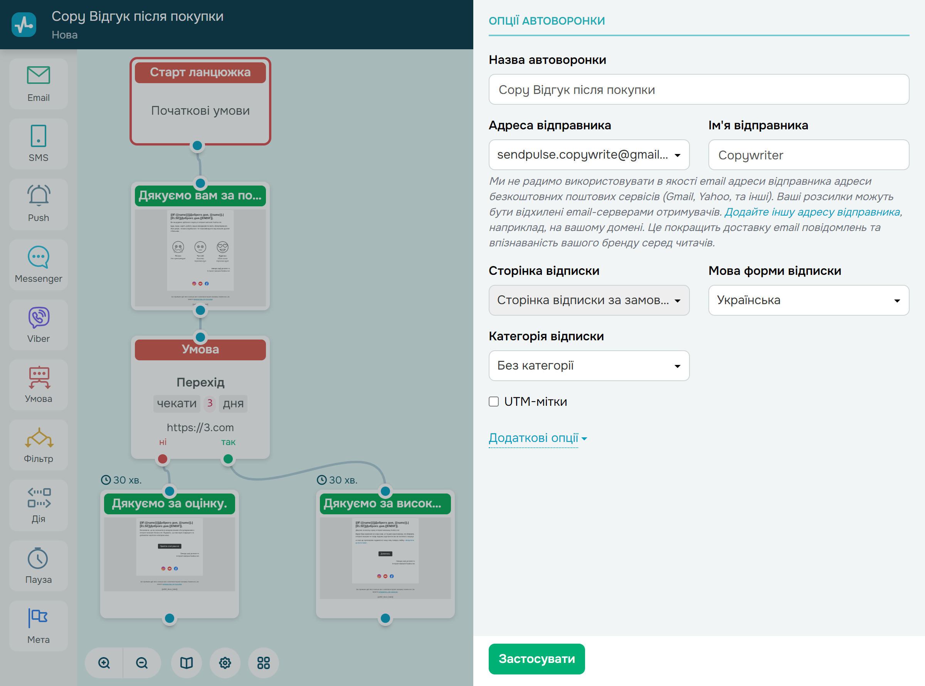
Task: Select the Messenger block icon
Action: click(38, 257)
